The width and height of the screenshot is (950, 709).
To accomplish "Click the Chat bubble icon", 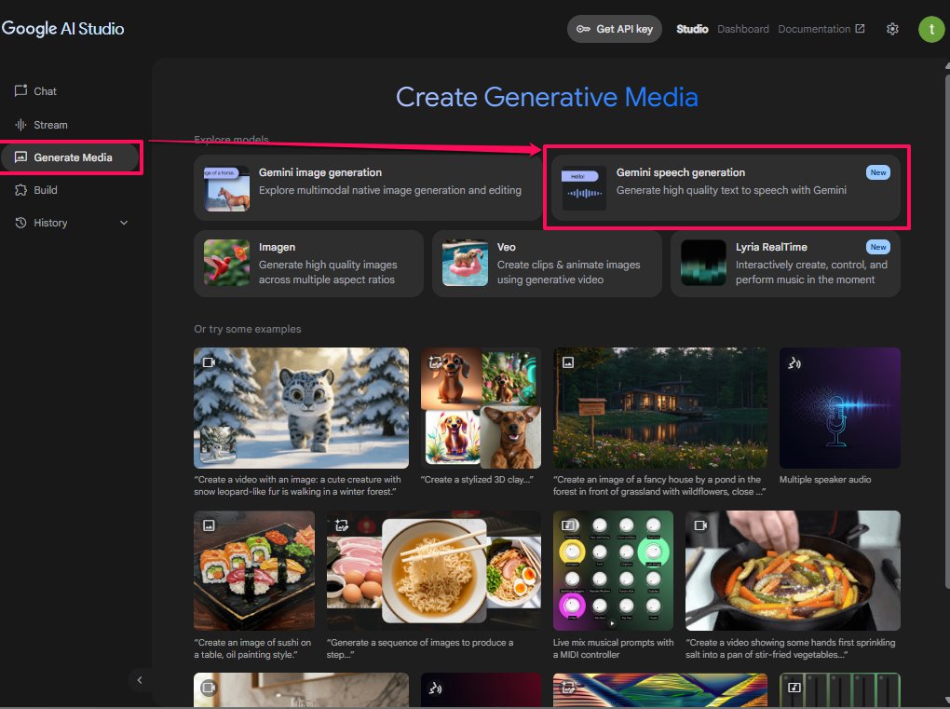I will [20, 91].
